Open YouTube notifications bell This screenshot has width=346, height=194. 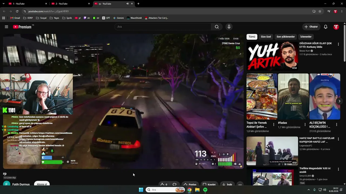(326, 27)
